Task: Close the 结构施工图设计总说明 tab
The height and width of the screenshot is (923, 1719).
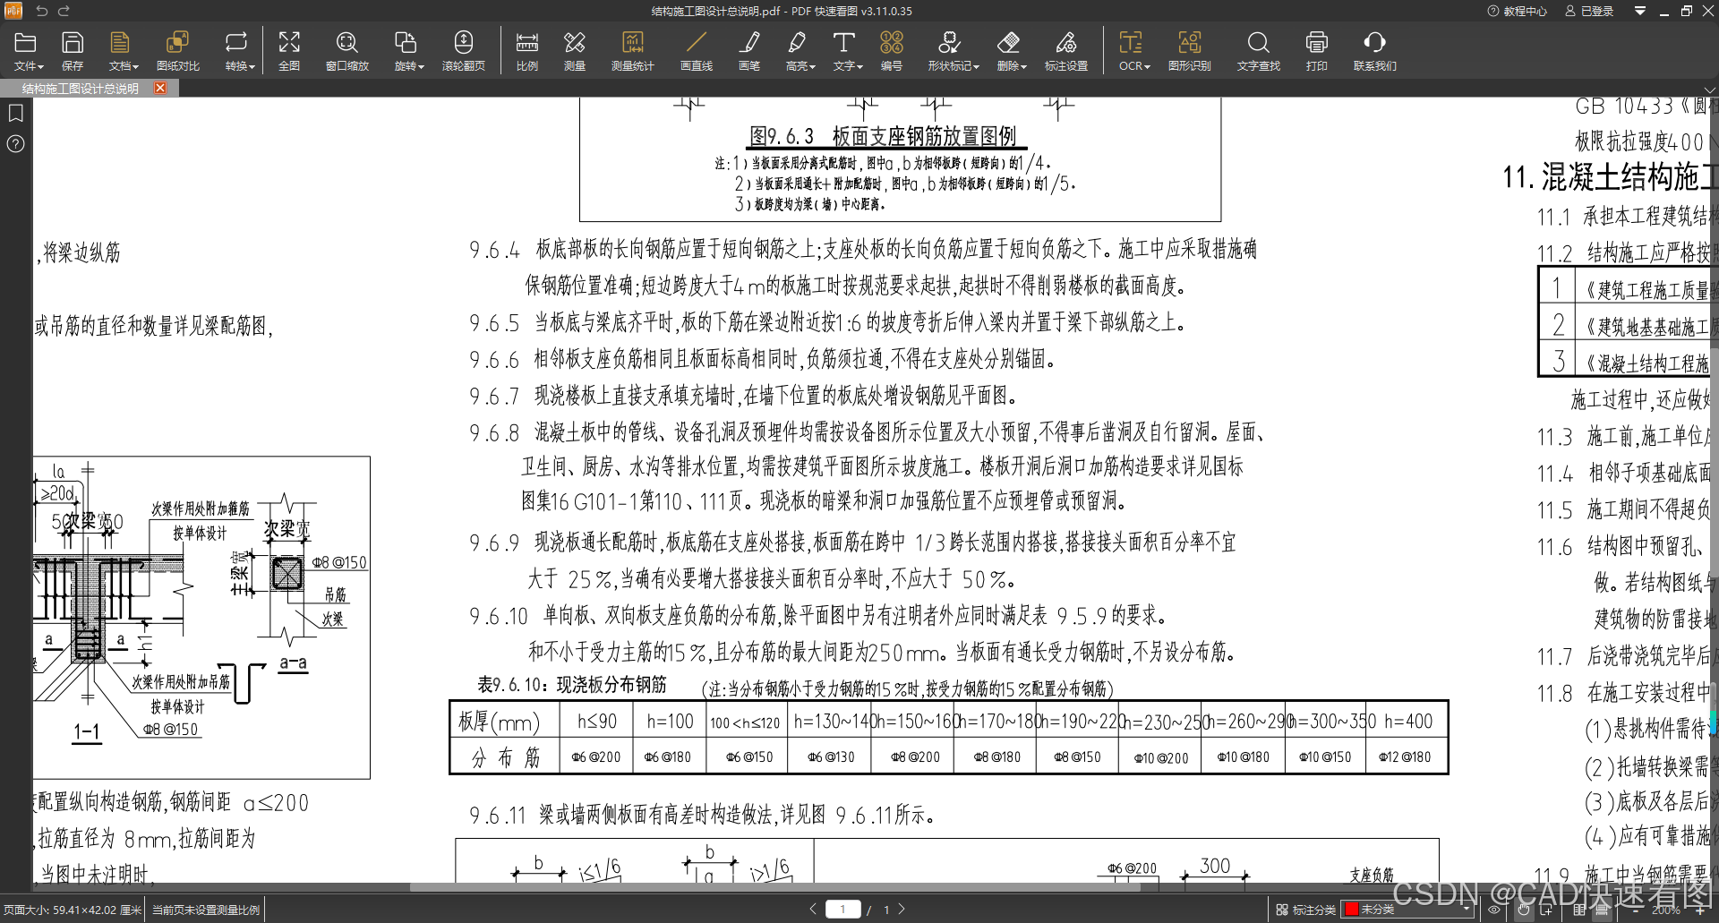Action: [160, 88]
